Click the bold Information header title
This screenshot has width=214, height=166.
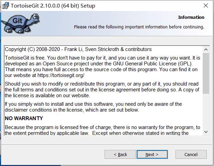[191, 17]
